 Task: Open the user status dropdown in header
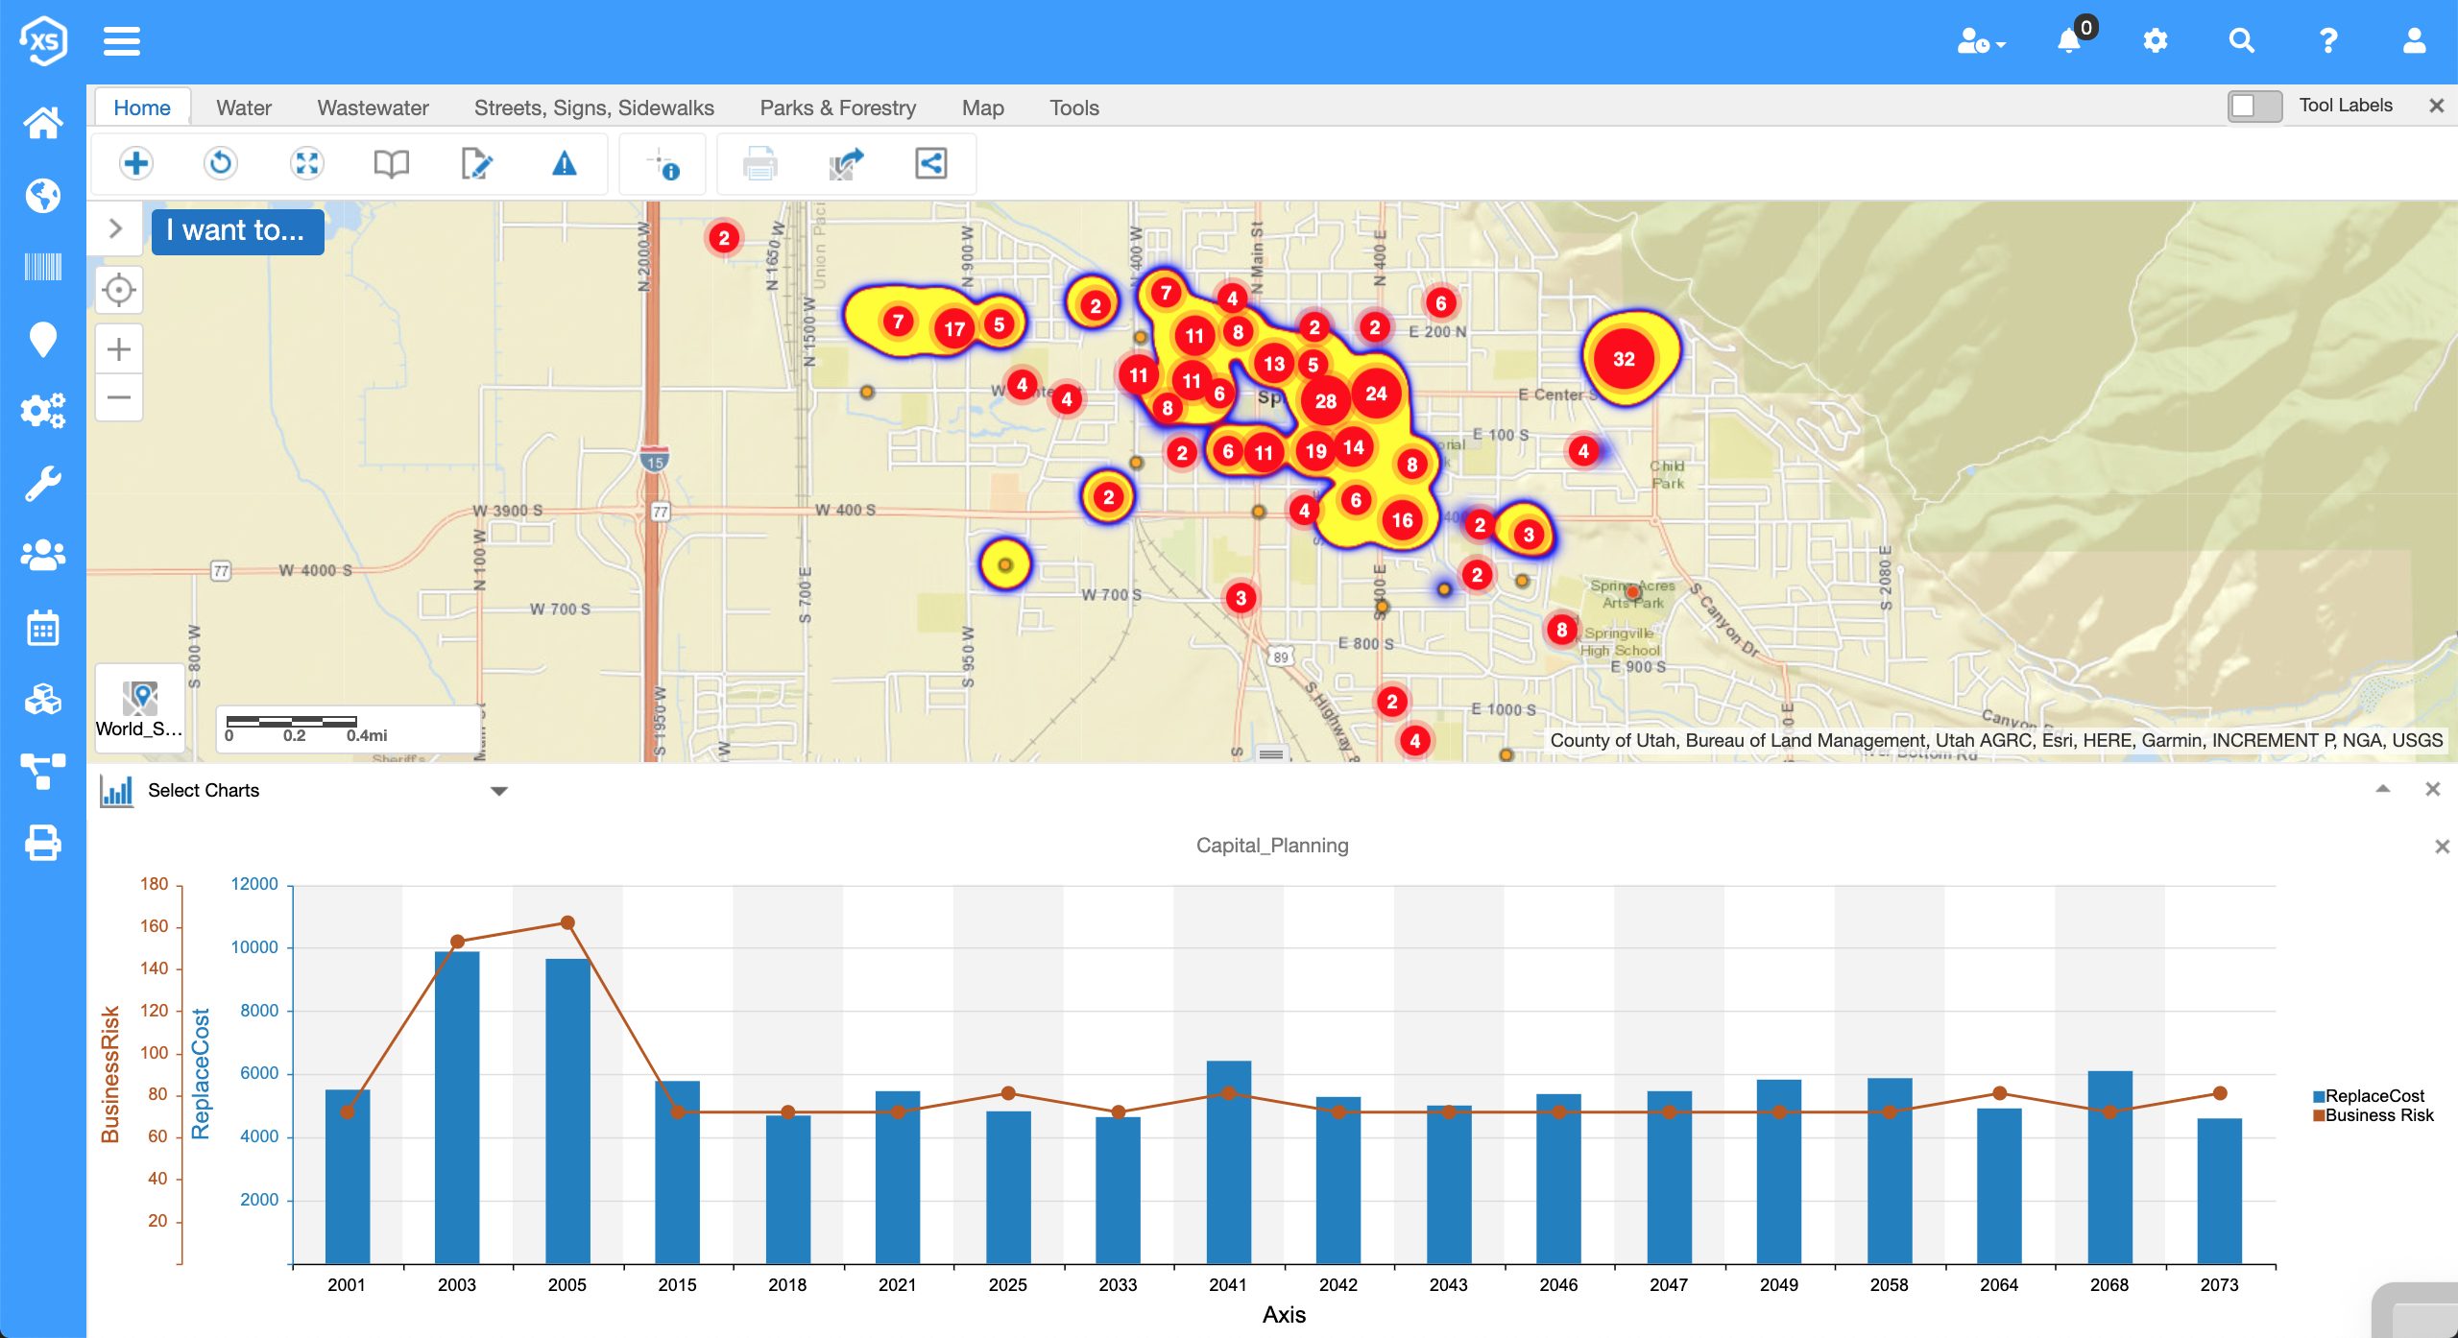1981,41
